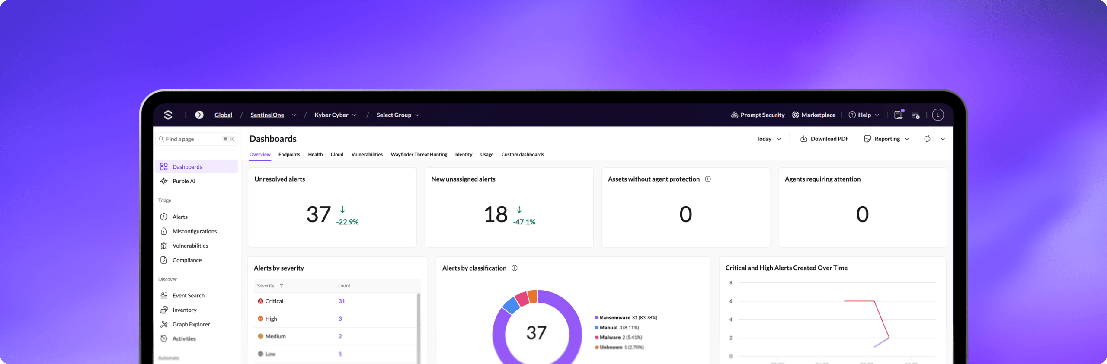This screenshot has height=364, width=1107.
Task: Open the Kyber Cyber site dropdown
Action: coord(336,115)
